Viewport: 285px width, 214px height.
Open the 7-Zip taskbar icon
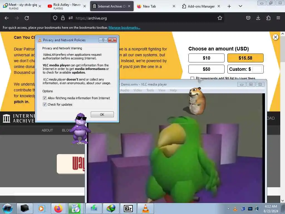[x=128, y=208]
